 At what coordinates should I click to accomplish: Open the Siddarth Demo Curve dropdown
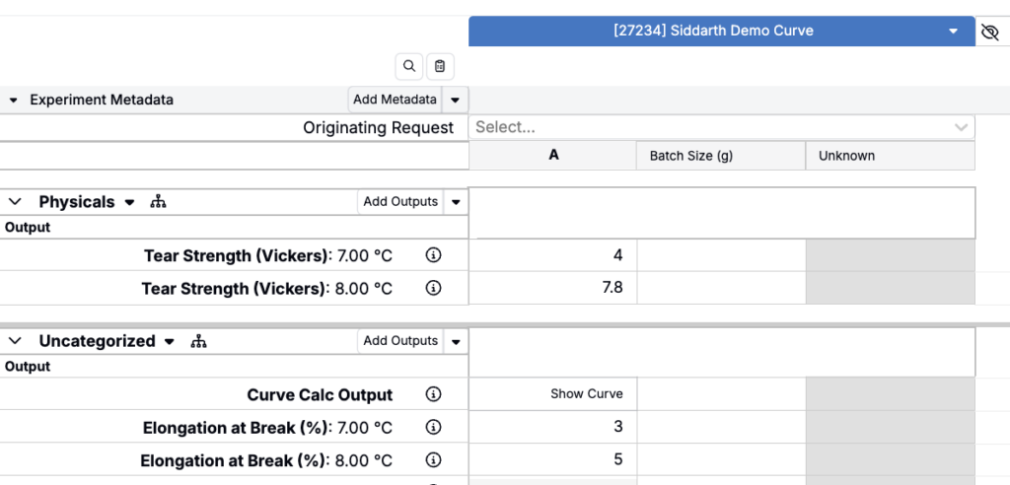click(953, 32)
